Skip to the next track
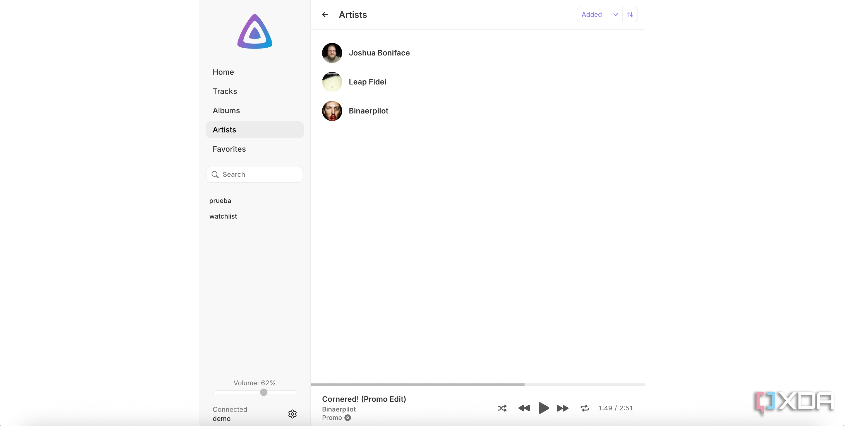 pos(563,408)
